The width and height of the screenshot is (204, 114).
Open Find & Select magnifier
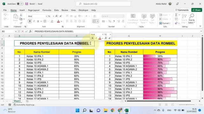(192, 19)
